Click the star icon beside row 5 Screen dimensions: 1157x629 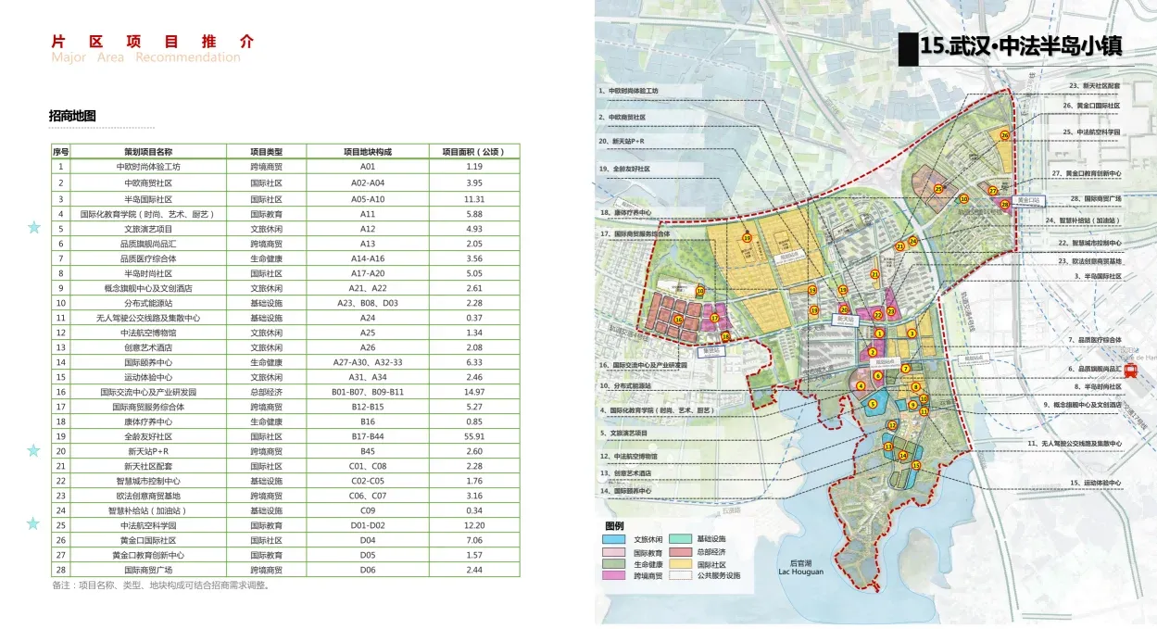point(34,228)
